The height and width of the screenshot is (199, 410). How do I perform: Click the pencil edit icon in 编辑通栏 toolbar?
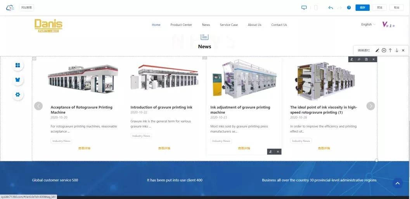(377, 50)
